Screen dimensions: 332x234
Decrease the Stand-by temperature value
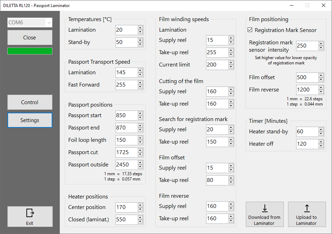tap(140, 44)
